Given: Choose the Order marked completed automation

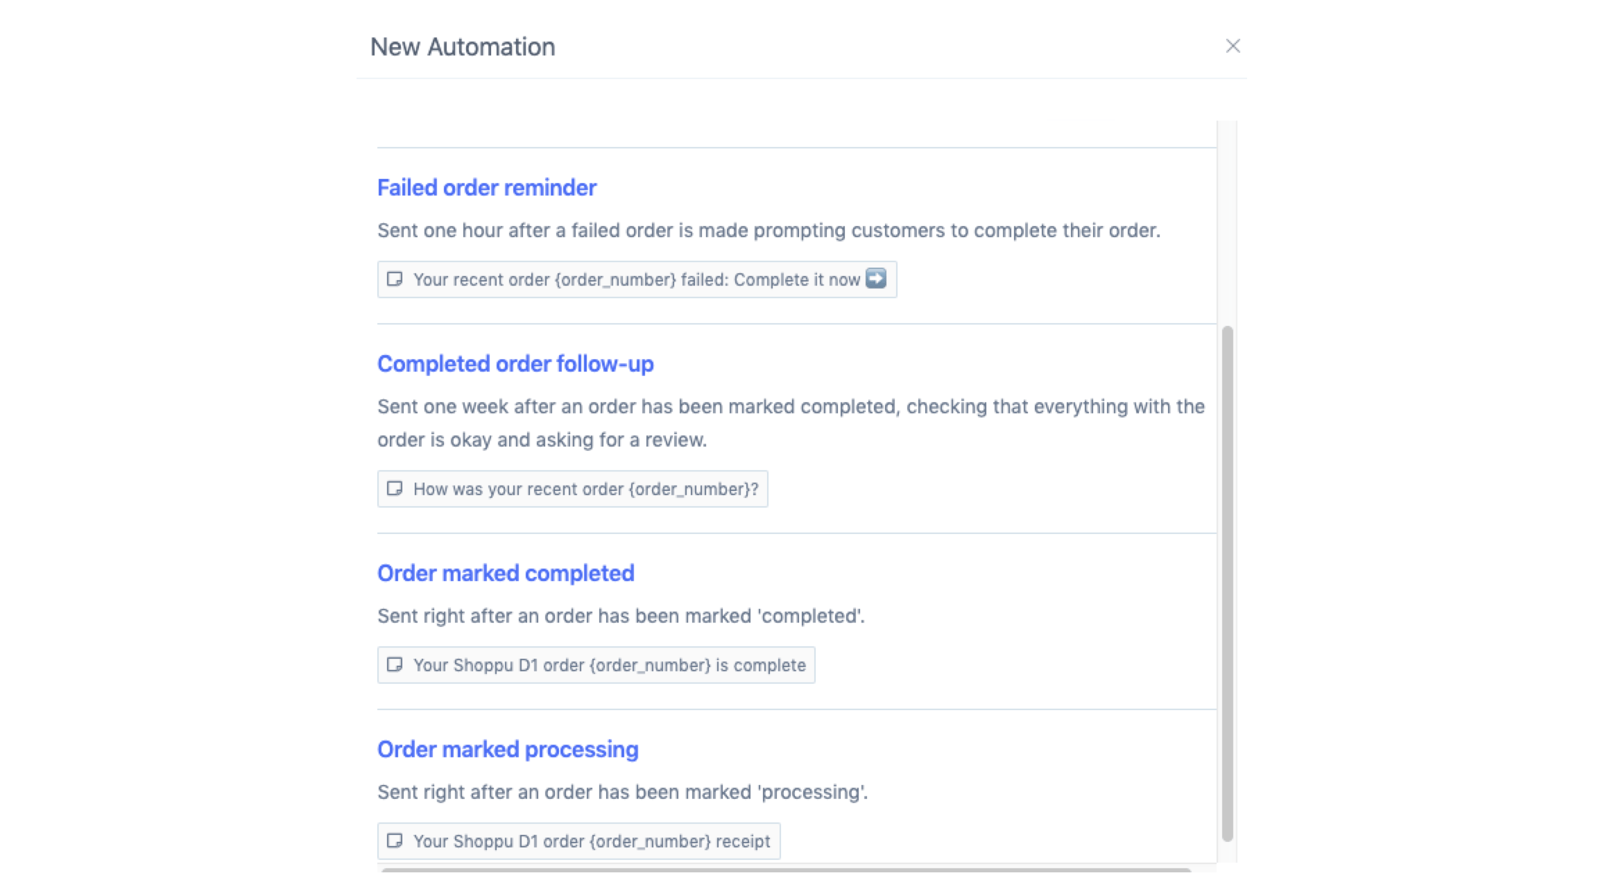Looking at the screenshot, I should [x=505, y=573].
